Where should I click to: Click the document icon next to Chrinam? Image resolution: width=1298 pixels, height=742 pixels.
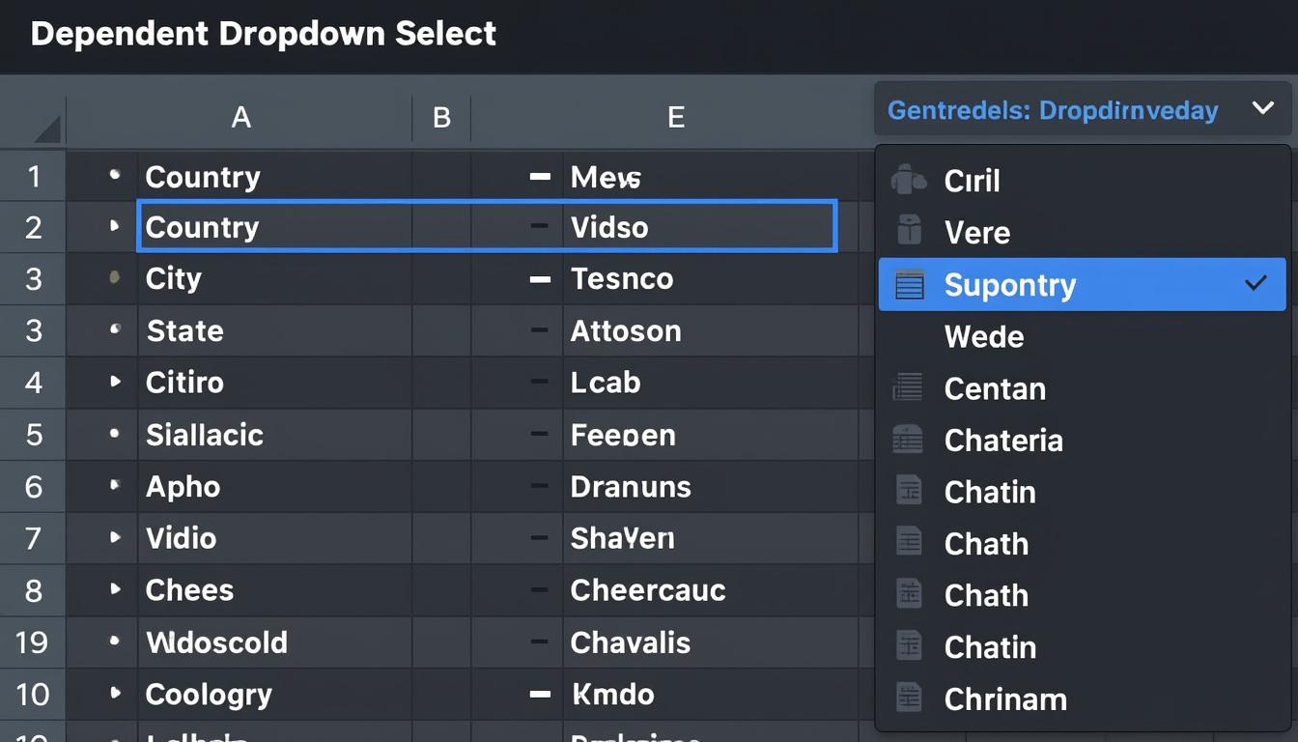coord(909,699)
